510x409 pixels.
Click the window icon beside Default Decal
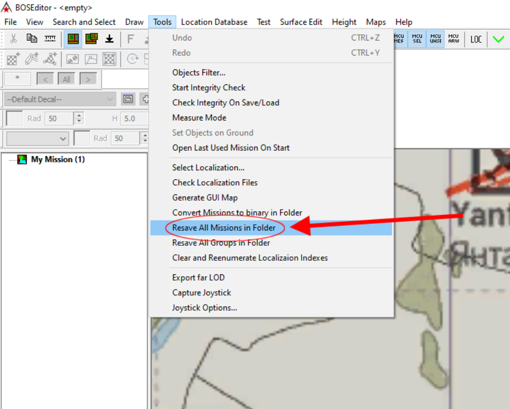pos(128,99)
